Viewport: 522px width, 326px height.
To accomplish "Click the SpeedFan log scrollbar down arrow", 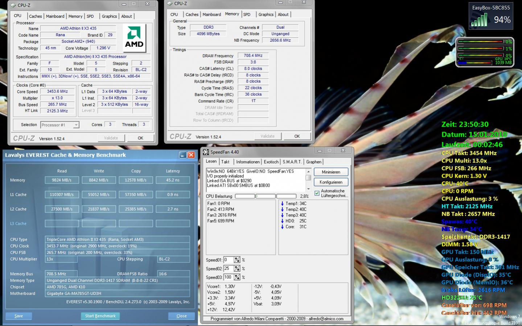I will click(308, 189).
